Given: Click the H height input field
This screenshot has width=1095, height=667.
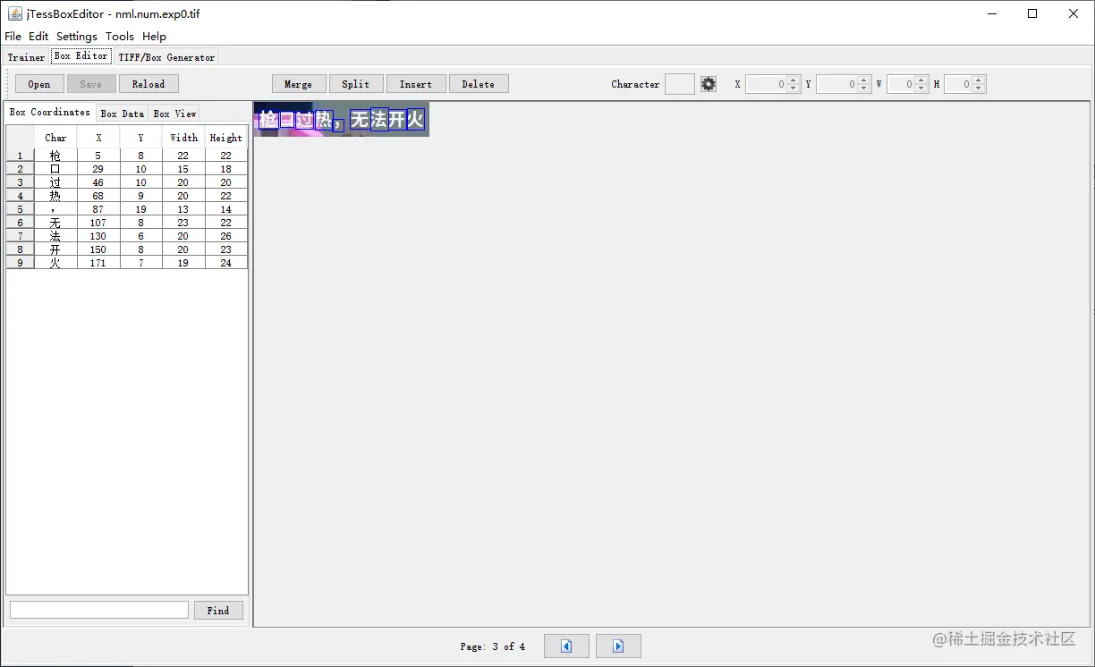Looking at the screenshot, I should [x=958, y=84].
